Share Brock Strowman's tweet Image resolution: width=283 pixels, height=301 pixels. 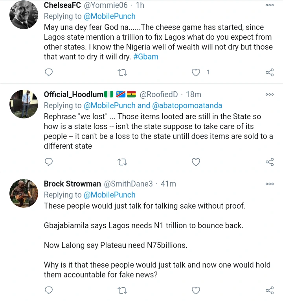(270, 290)
